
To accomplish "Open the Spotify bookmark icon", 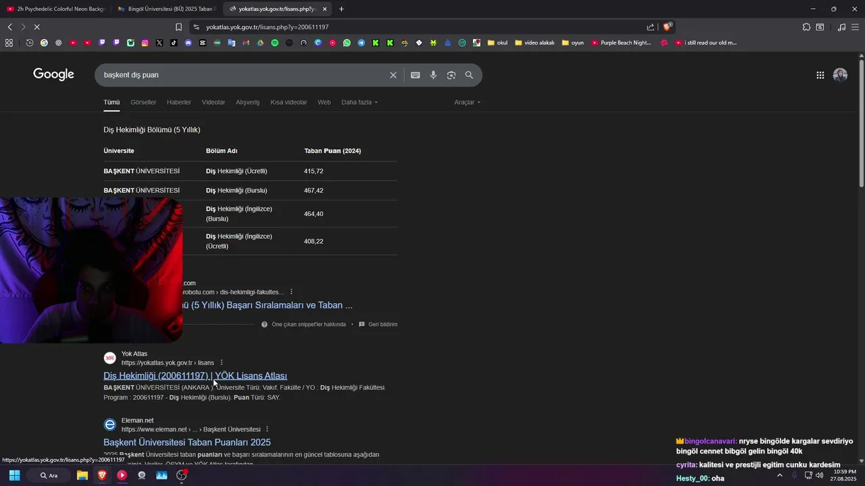I will 274,43.
